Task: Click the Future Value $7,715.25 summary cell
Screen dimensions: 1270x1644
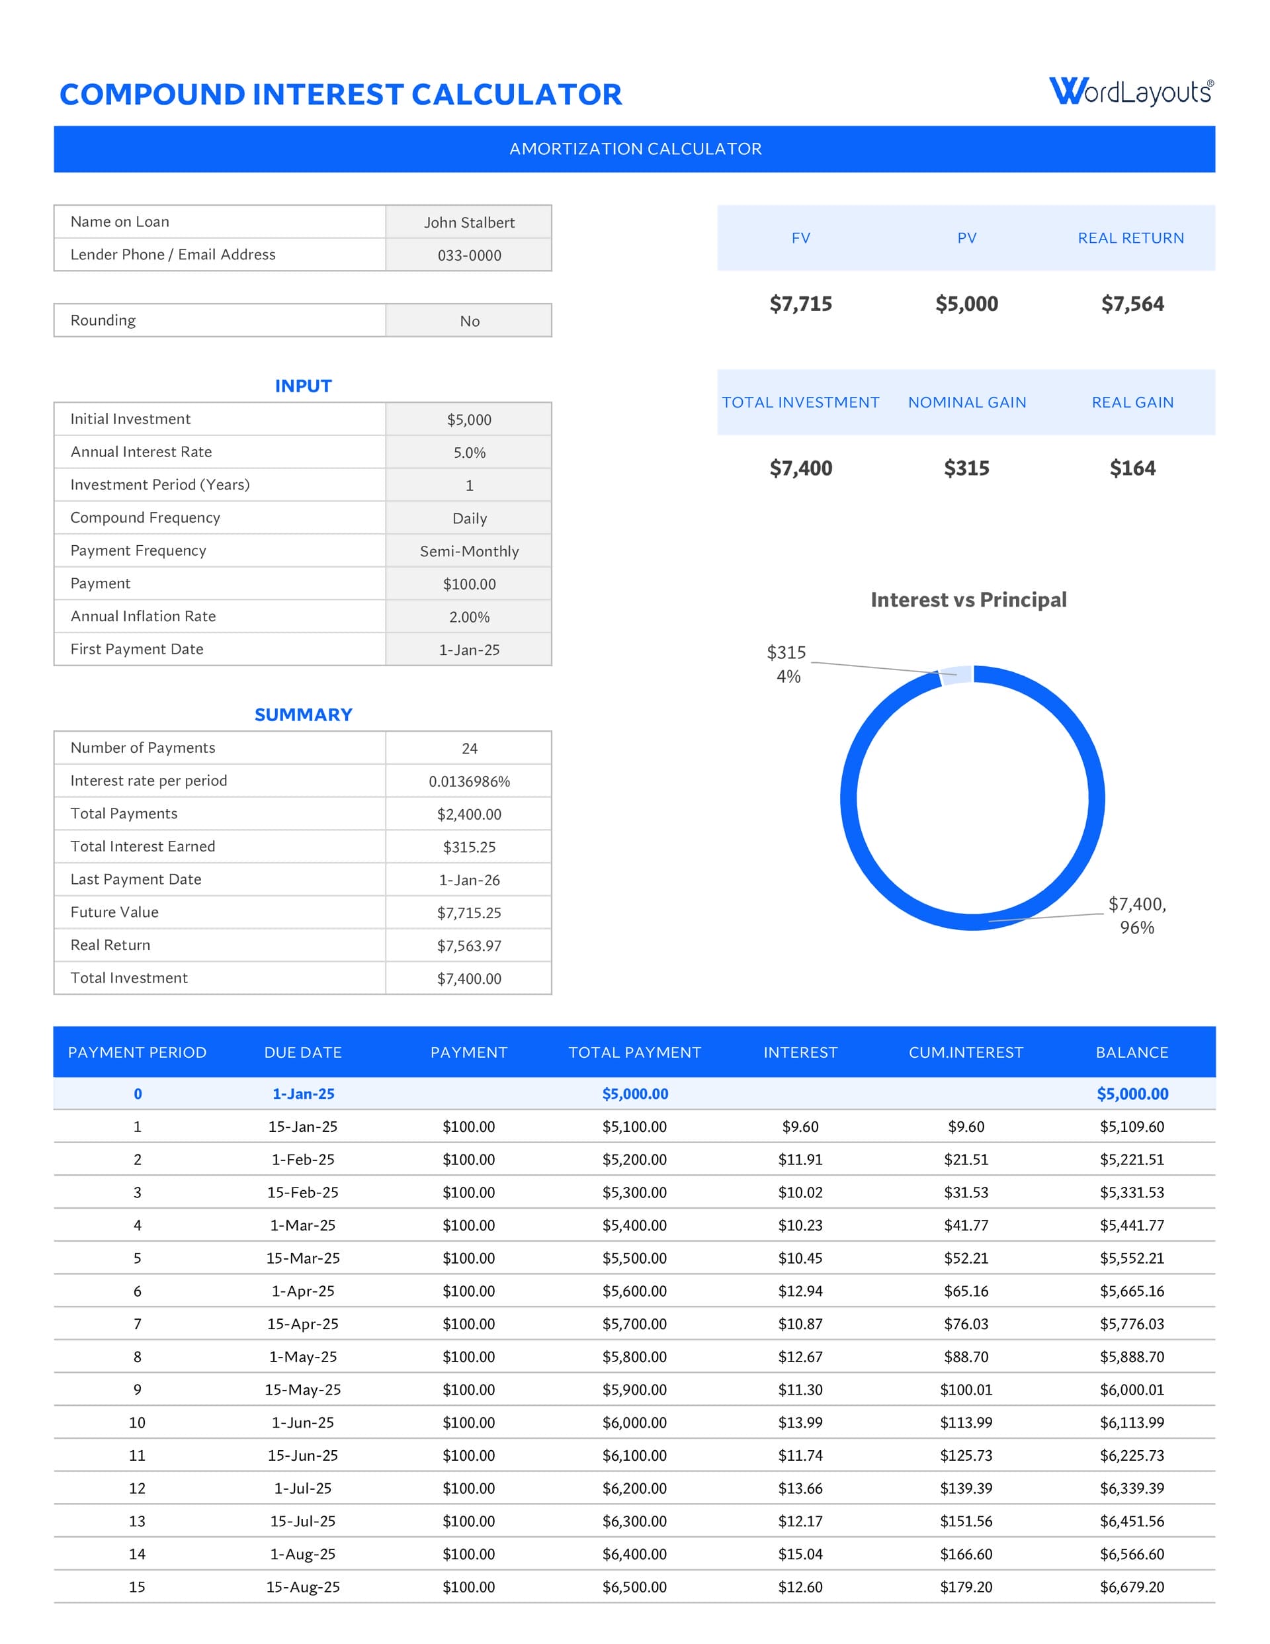Action: (468, 912)
